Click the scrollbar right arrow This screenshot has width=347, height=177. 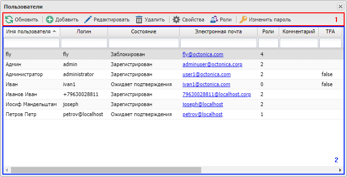tap(340, 170)
